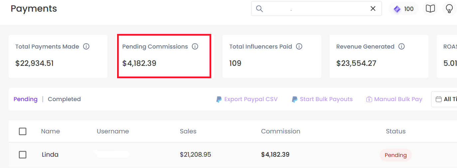The image size is (457, 168).
Task: Open the book documentation icon
Action: coord(430,9)
